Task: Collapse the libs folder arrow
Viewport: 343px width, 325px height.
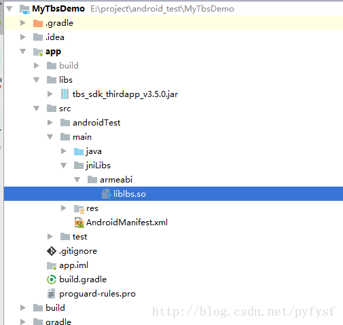Action: coord(37,80)
